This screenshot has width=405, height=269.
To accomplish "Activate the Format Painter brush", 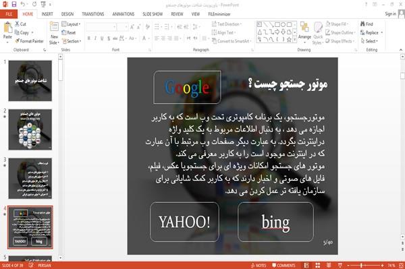I will (x=17, y=40).
